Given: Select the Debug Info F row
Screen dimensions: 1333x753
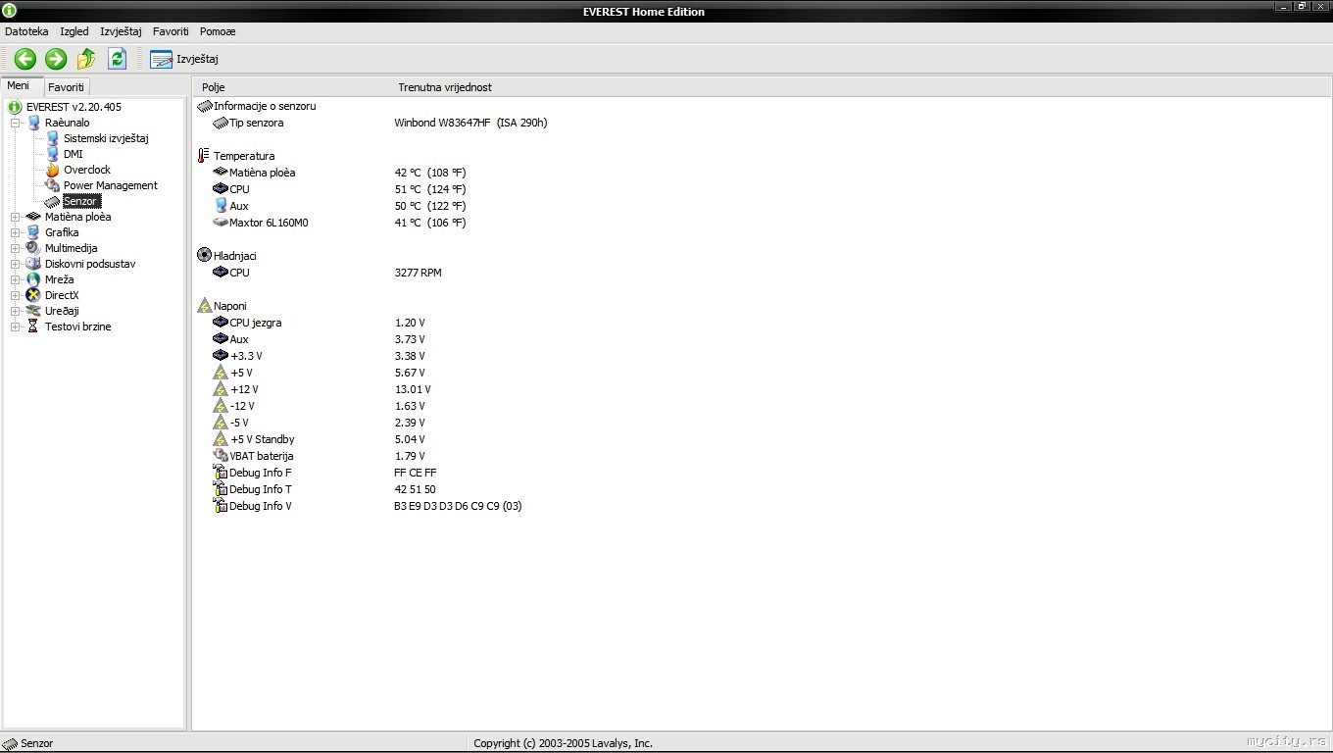Looking at the screenshot, I should [x=324, y=473].
